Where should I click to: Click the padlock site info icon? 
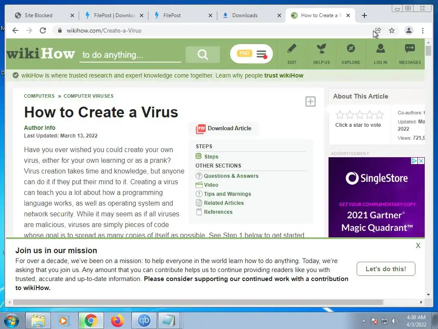pyautogui.click(x=59, y=30)
